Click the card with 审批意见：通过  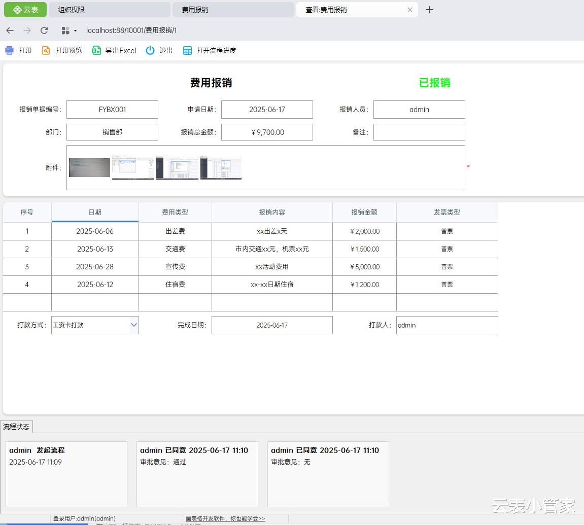(197, 474)
